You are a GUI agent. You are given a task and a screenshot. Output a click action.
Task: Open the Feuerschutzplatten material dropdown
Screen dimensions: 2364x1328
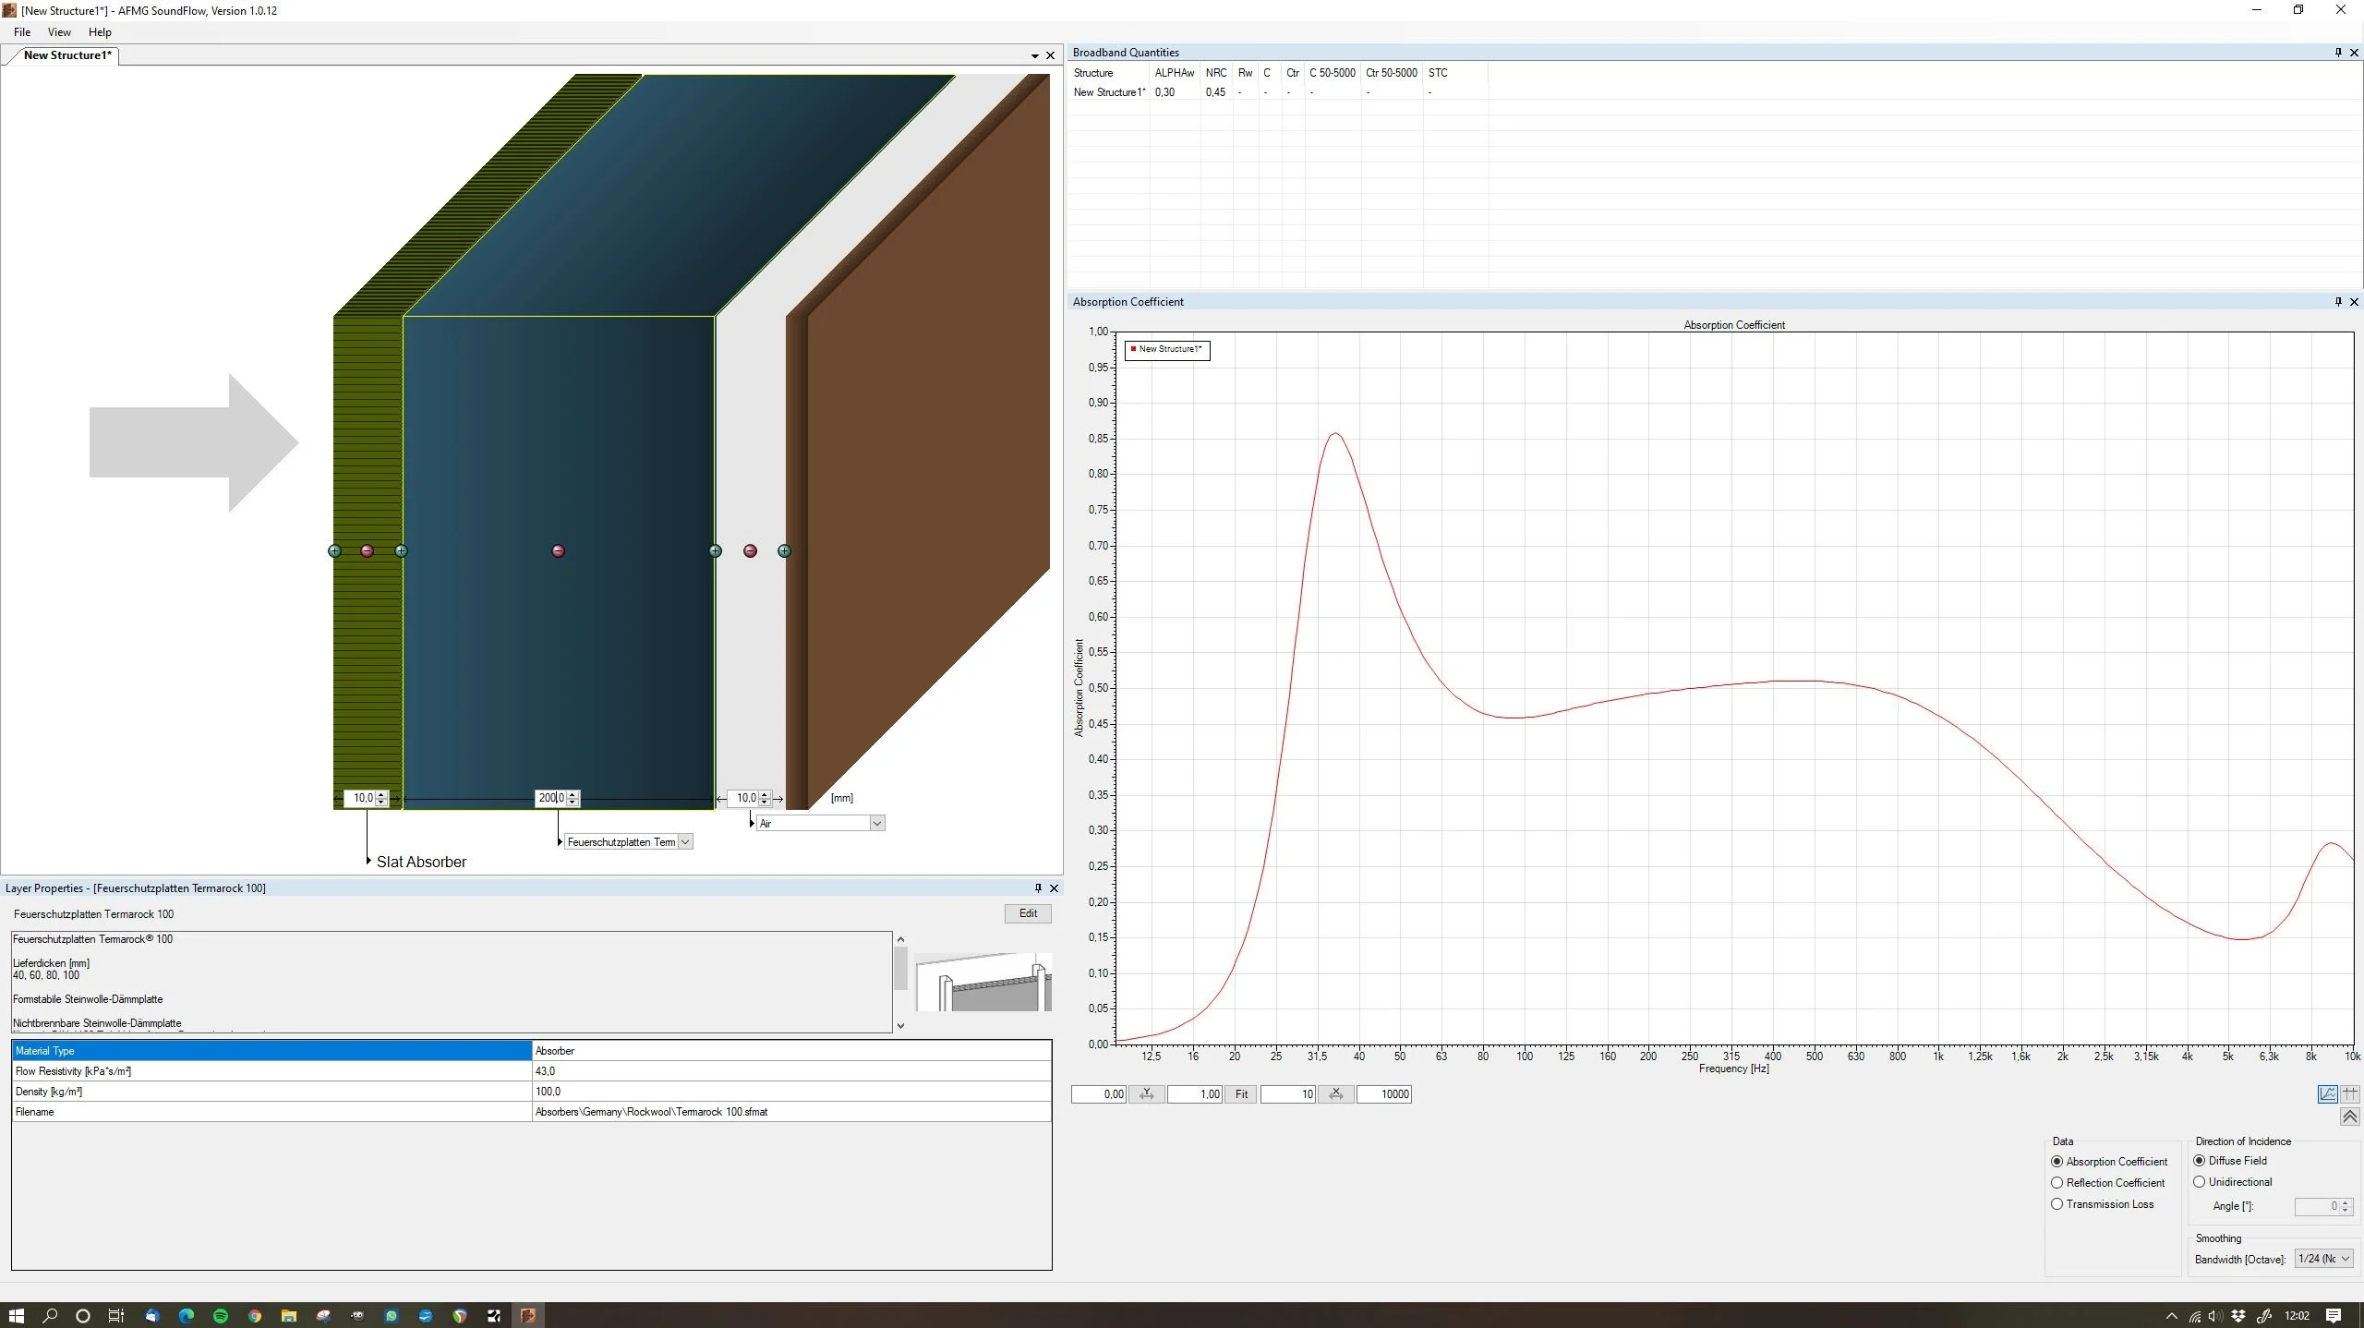point(685,842)
